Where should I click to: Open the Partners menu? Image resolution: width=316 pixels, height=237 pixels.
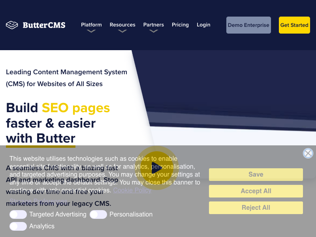[154, 25]
